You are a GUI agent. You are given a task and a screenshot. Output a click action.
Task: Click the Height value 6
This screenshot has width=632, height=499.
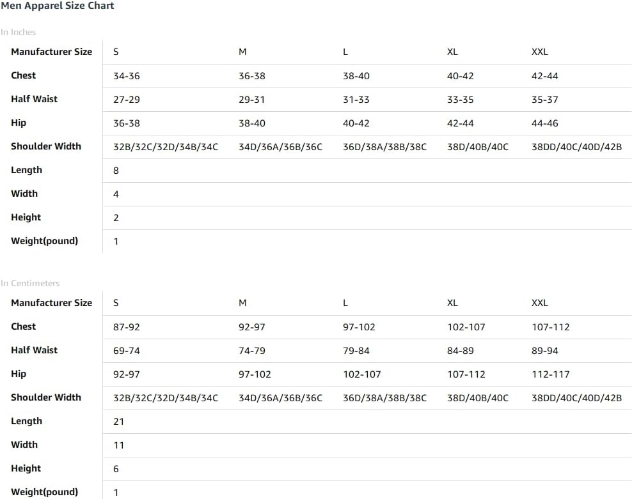(116, 469)
